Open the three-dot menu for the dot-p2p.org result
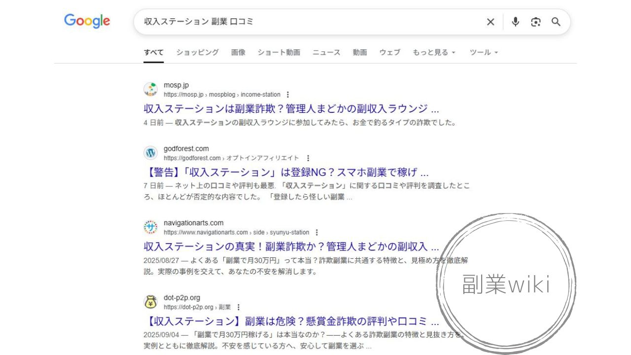This screenshot has width=631, height=355. point(239,307)
